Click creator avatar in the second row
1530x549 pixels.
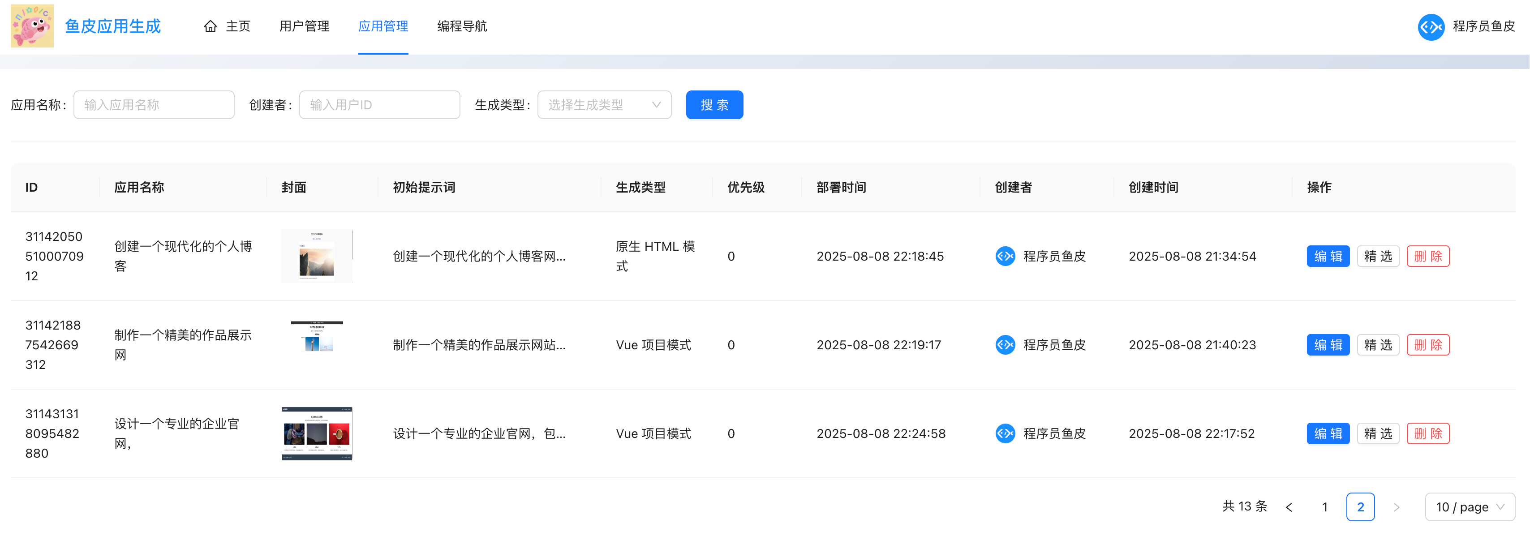point(1005,345)
